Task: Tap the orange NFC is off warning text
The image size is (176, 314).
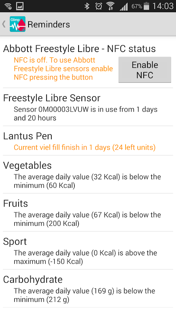Action: pos(63,69)
